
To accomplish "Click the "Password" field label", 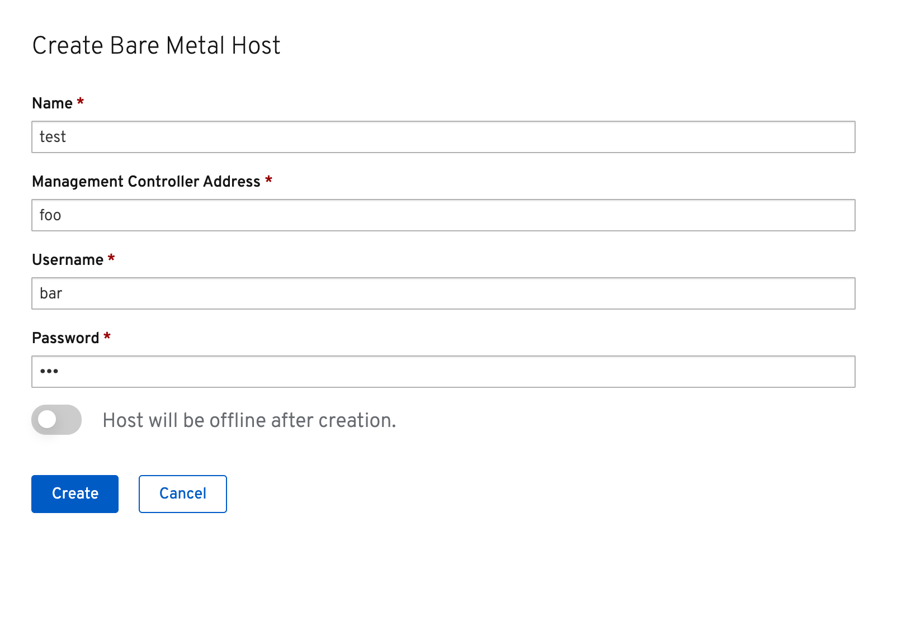I will (65, 338).
